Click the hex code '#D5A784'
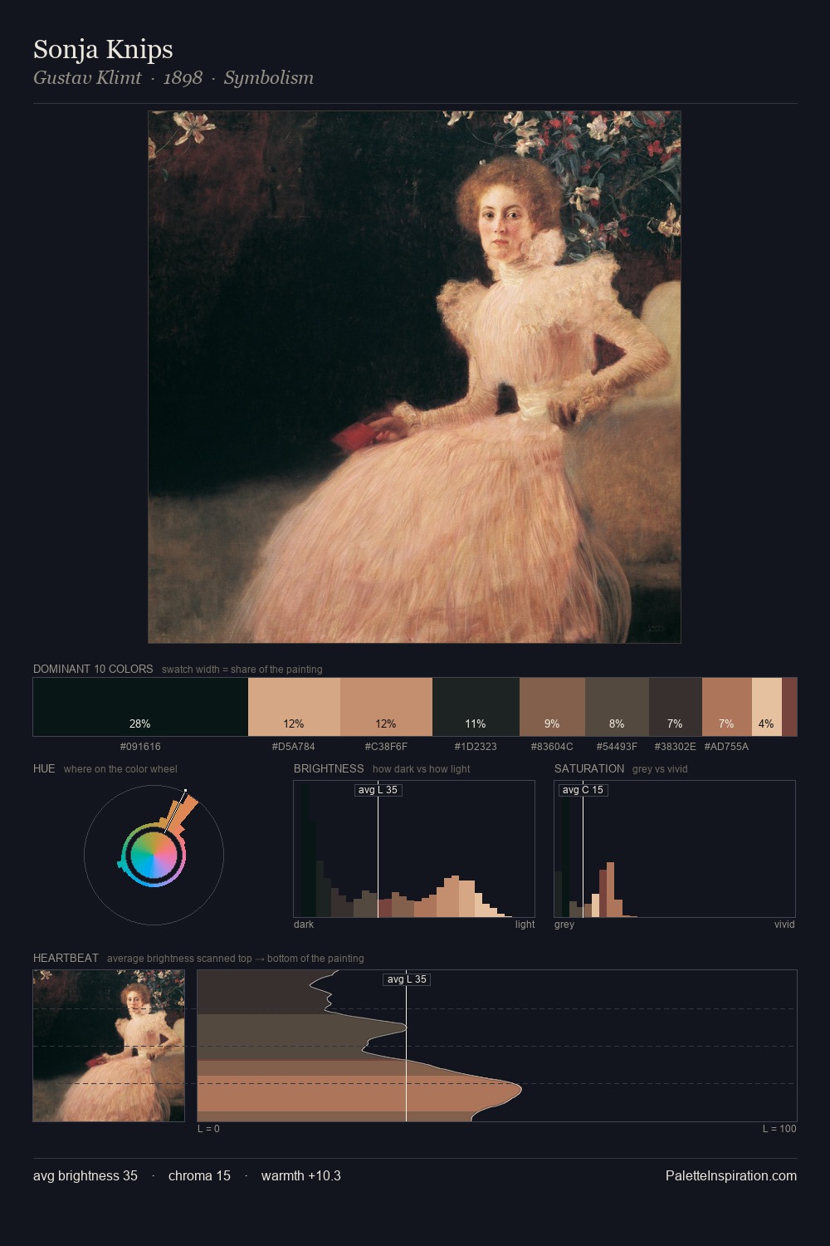Image resolution: width=830 pixels, height=1246 pixels. pos(294,747)
